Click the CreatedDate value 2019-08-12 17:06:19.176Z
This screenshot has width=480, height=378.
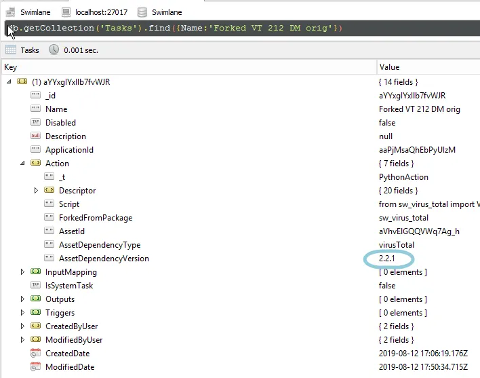423,353
